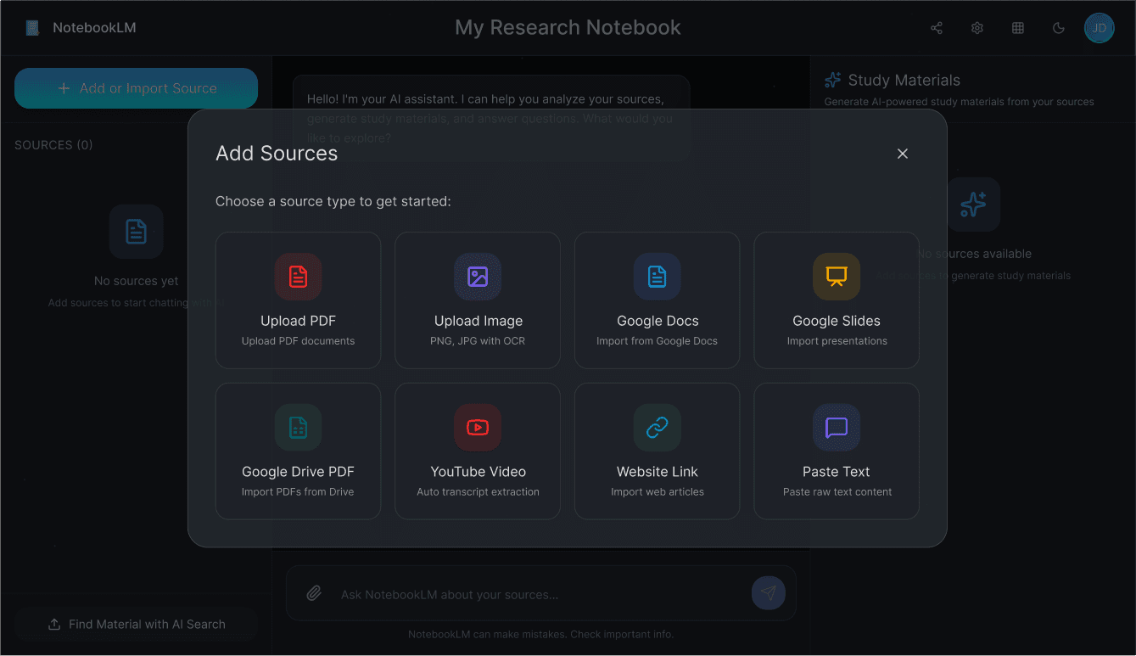The width and height of the screenshot is (1136, 656).
Task: Open the JD user avatar
Action: [x=1100, y=28]
